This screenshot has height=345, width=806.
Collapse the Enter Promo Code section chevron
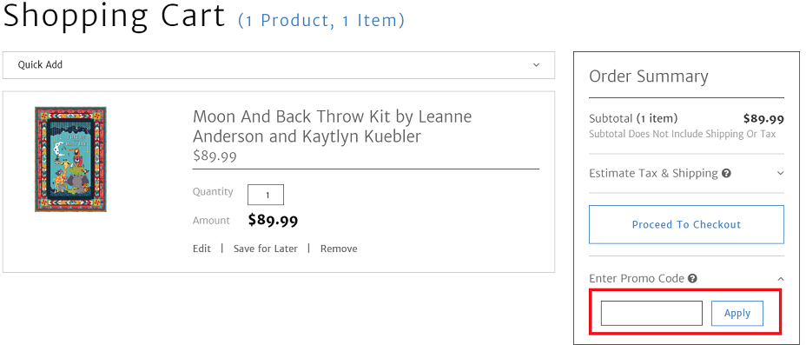[x=780, y=279]
